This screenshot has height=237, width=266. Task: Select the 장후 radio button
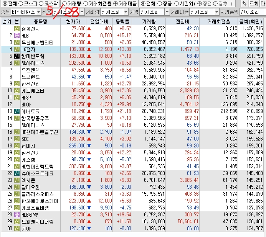click(215, 3)
